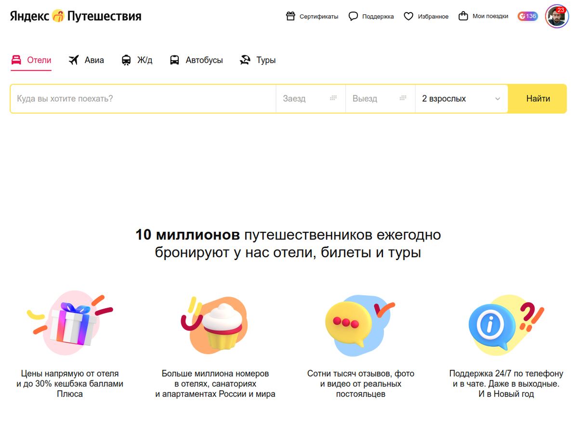Screen dimensions: 578x439
Task: Click the hotels bed icon
Action: point(16,60)
